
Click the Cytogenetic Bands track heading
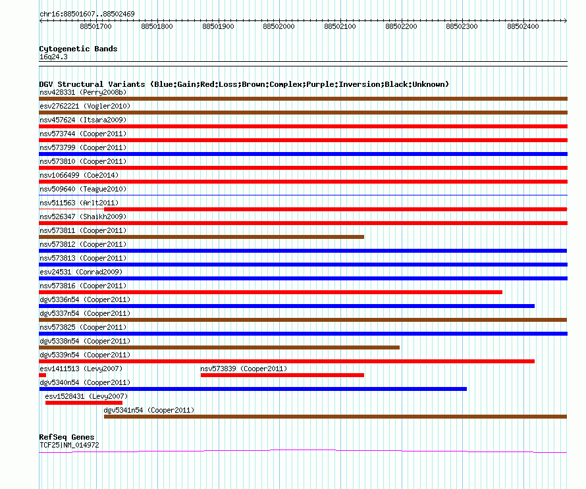tap(78, 49)
